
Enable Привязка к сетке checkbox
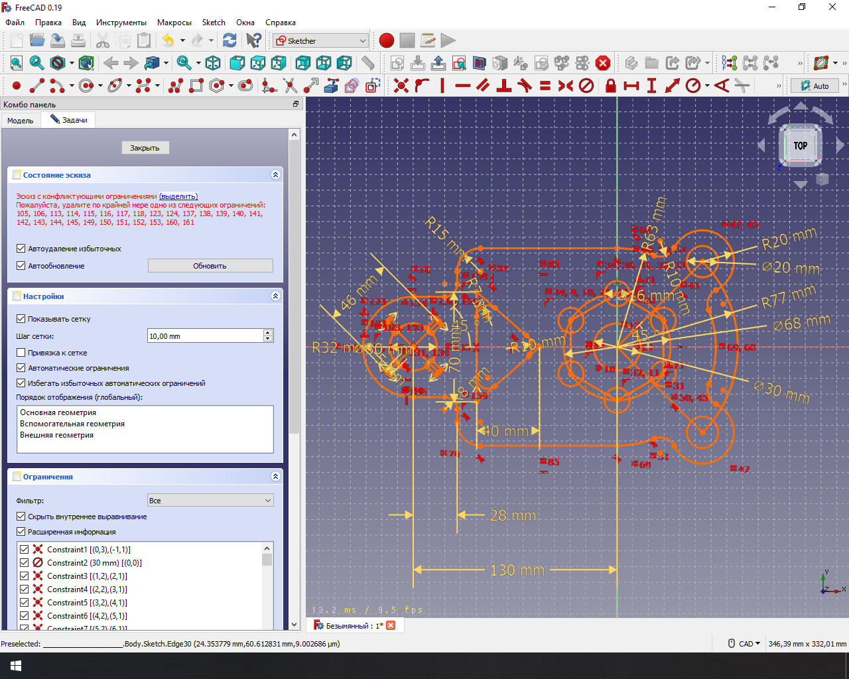point(21,353)
